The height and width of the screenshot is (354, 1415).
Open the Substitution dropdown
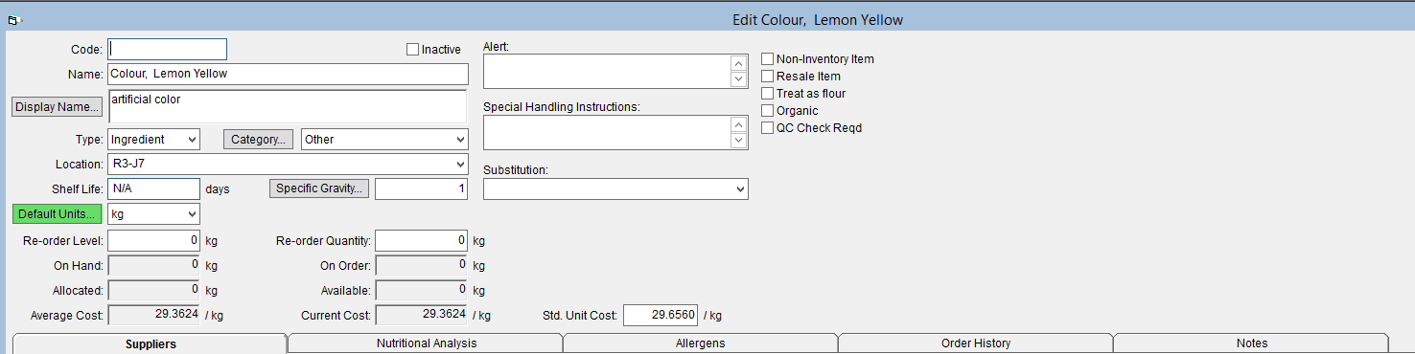615,189
